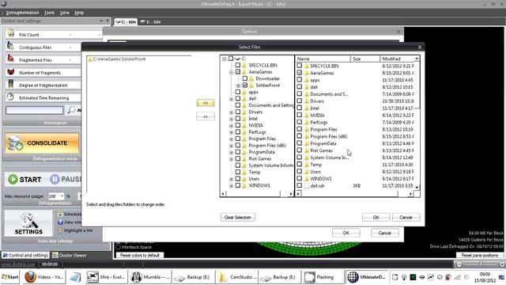Image resolution: width=506 pixels, height=285 pixels.
Task: Uncheck the SoldierFront folder checkbox
Action: coord(245,85)
